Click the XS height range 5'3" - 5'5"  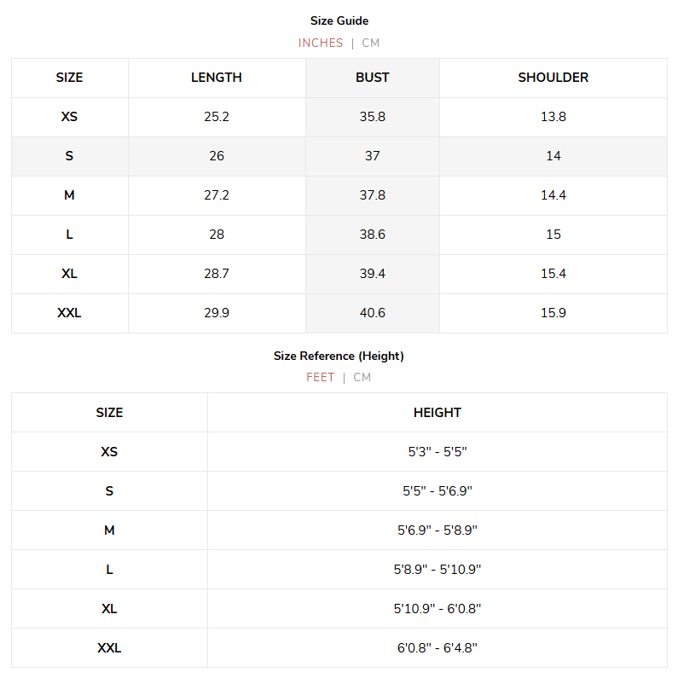[x=438, y=451]
